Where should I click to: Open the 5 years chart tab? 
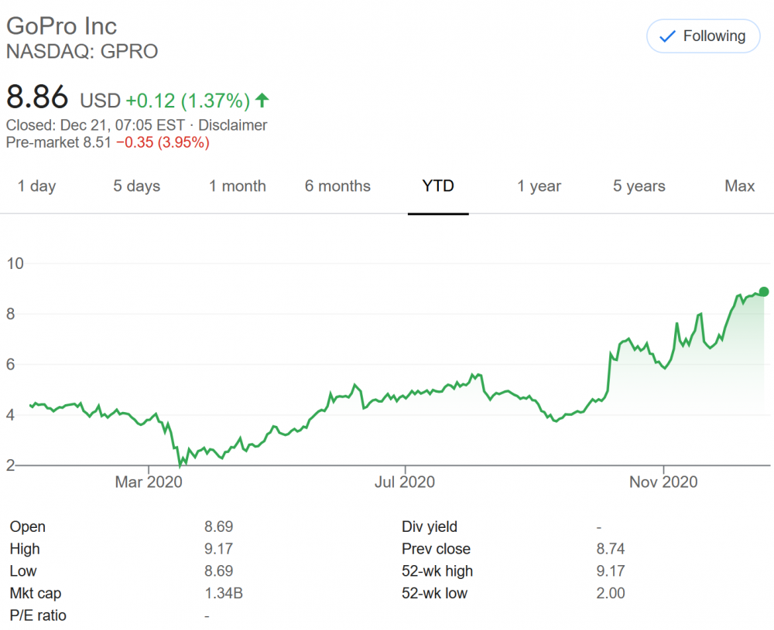click(639, 186)
